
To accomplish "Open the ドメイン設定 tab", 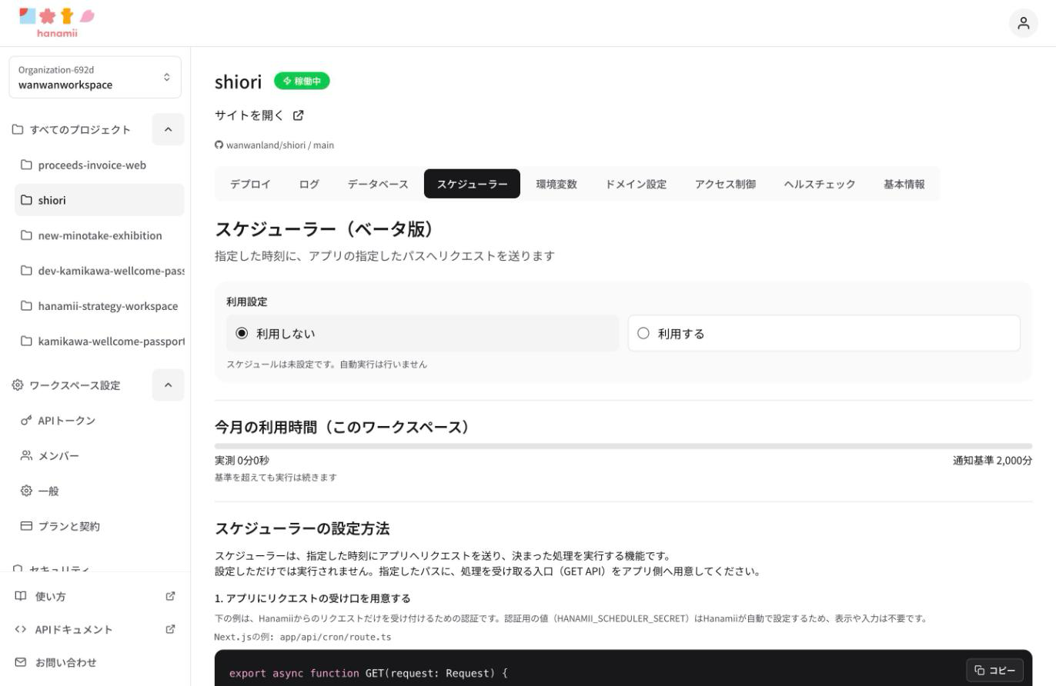I will tap(636, 184).
